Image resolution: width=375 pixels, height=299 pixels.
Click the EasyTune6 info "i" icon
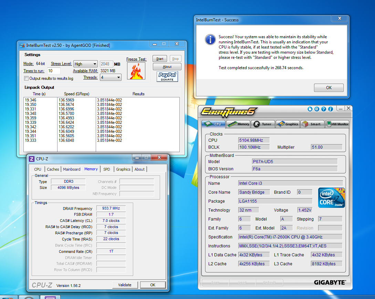click(331, 109)
